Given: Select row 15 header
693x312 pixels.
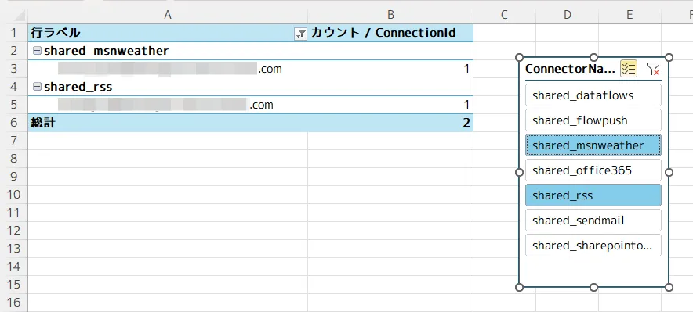Looking at the screenshot, I should point(13,284).
